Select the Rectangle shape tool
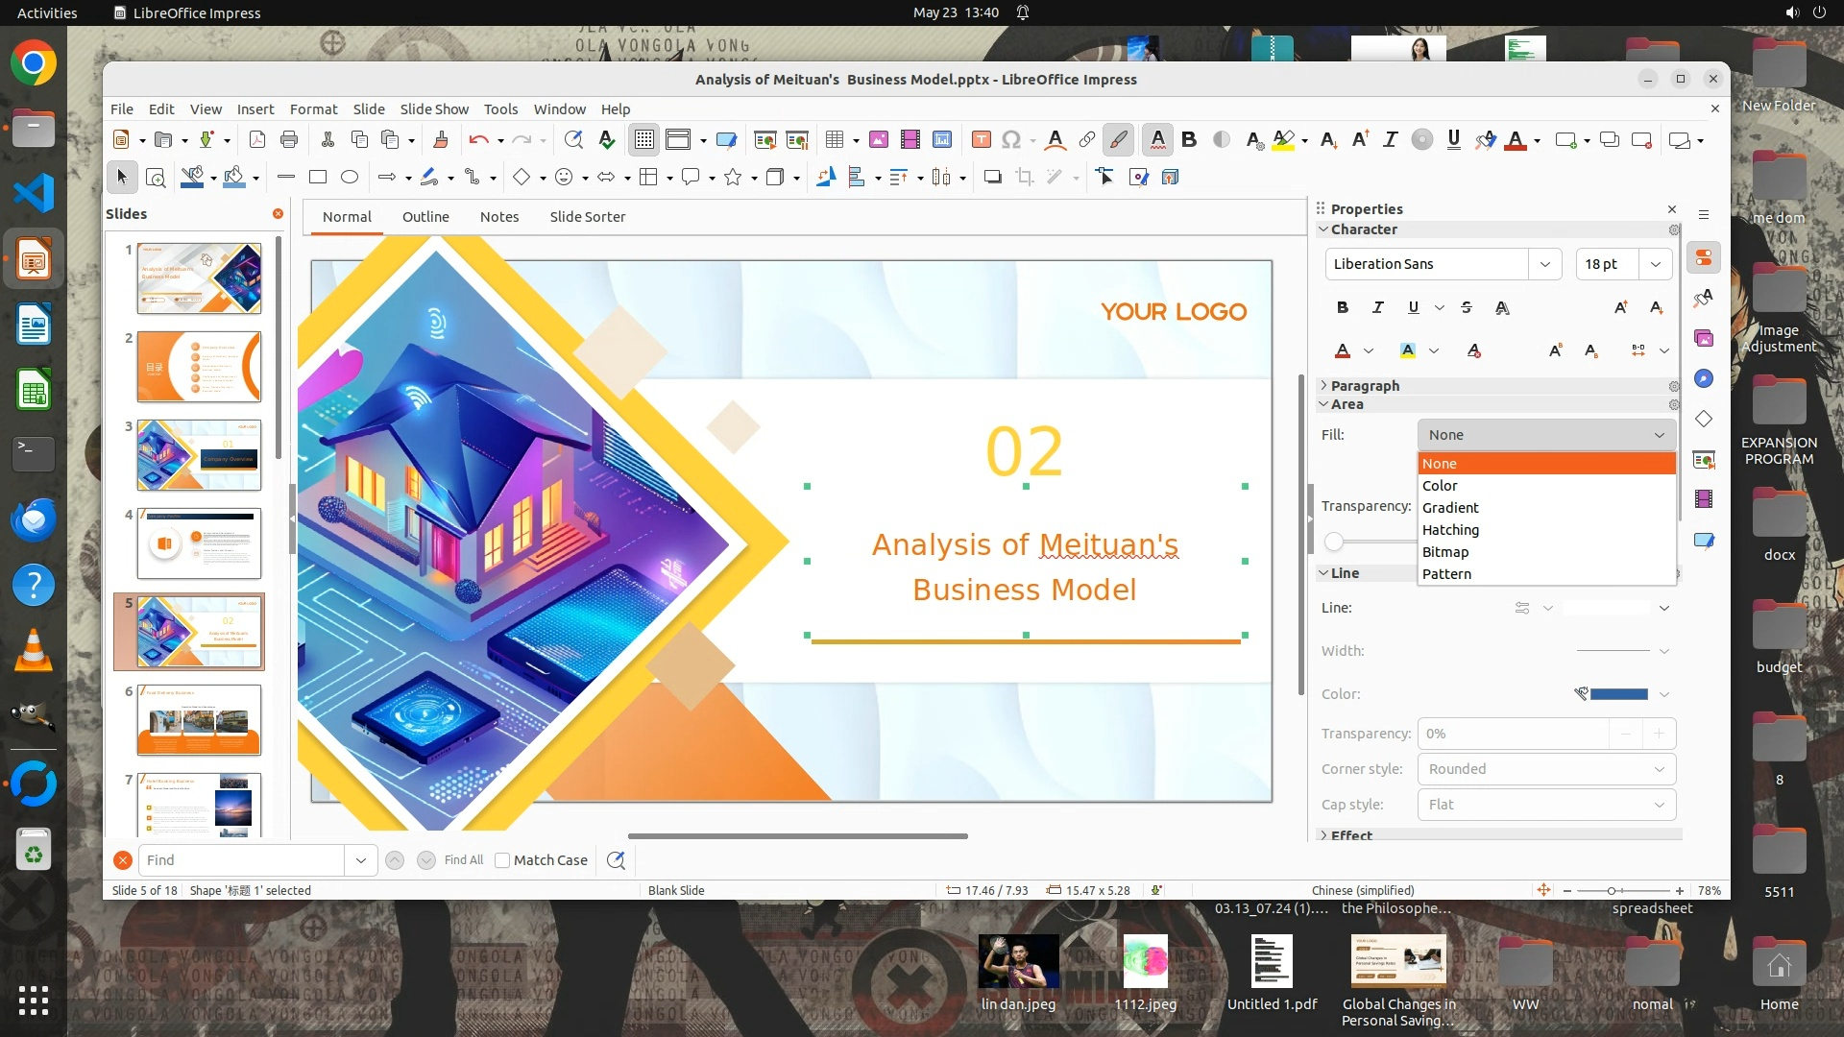This screenshot has height=1037, width=1844. [318, 177]
